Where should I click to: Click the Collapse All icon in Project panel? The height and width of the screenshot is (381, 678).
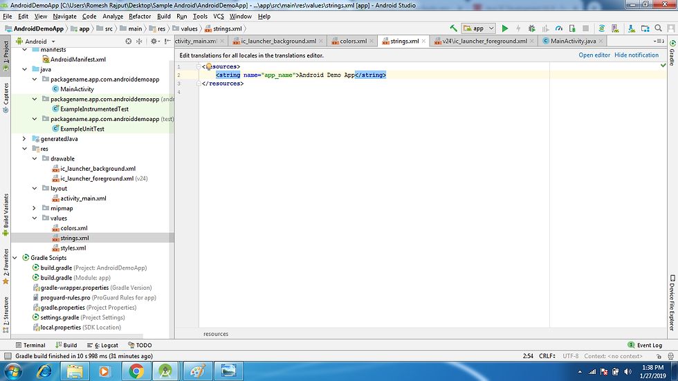[139, 41]
